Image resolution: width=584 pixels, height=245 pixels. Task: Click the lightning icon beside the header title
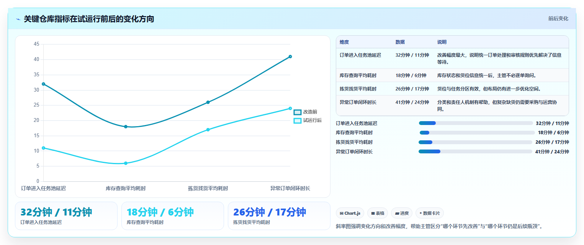18,19
